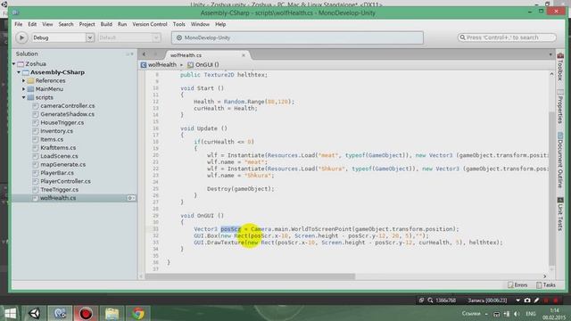Navigate back with the left arrow button
Screen dimensions: 571x321
point(144,54)
